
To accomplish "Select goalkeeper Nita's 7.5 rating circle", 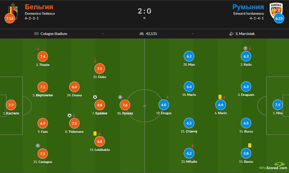I will click(278, 105).
